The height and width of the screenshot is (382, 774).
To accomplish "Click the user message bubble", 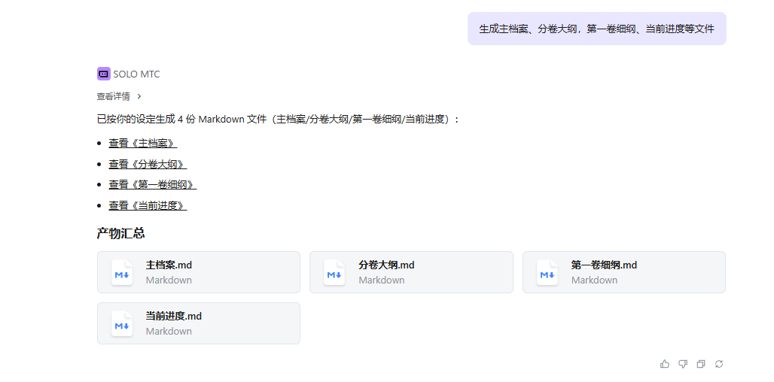I will (x=596, y=29).
